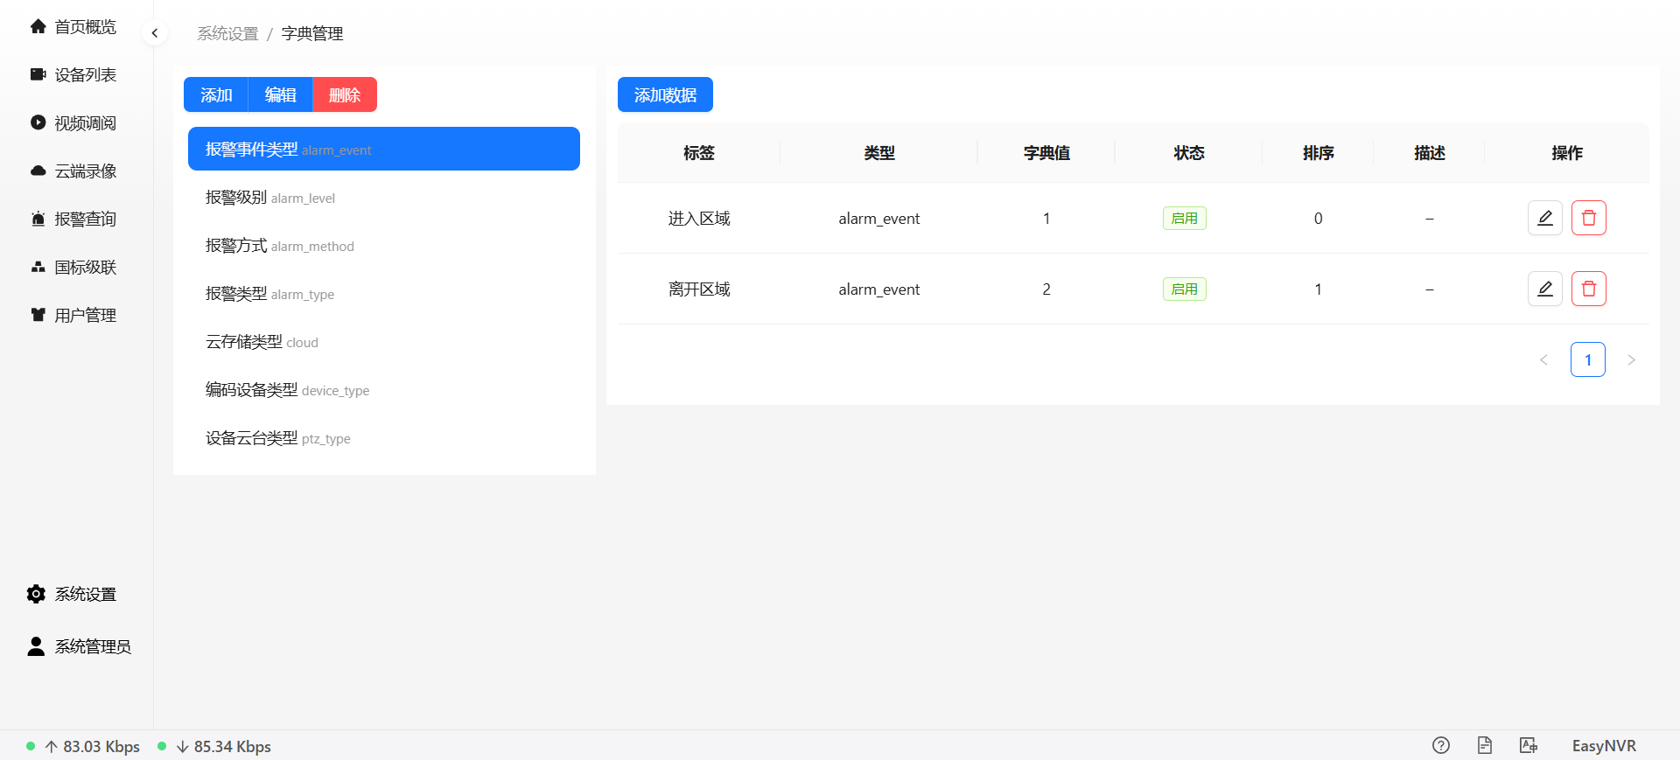Click the 状态 column header
This screenshot has height=760, width=1680.
1189,153
